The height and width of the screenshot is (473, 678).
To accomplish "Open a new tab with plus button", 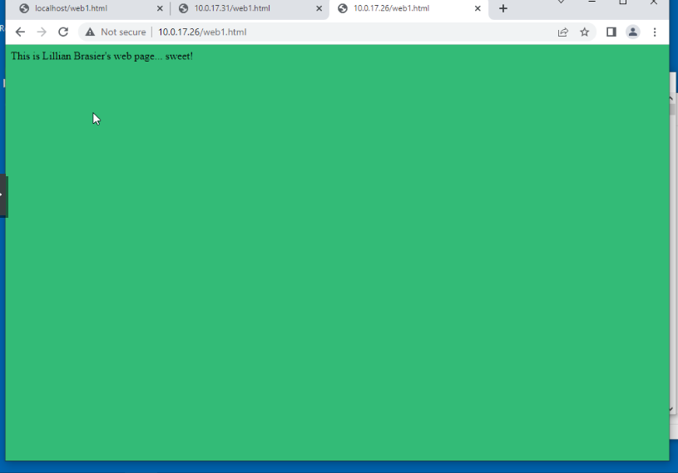I will tap(503, 9).
